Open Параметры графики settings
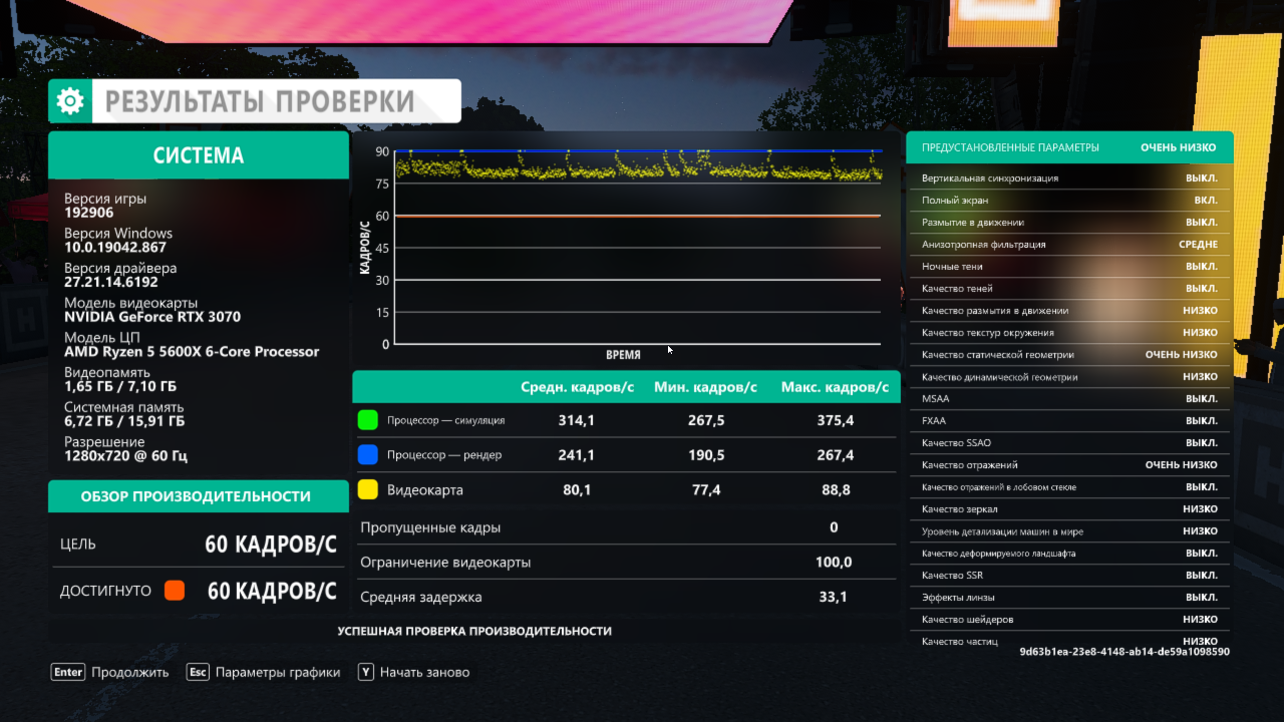The image size is (1284, 722). tap(277, 672)
